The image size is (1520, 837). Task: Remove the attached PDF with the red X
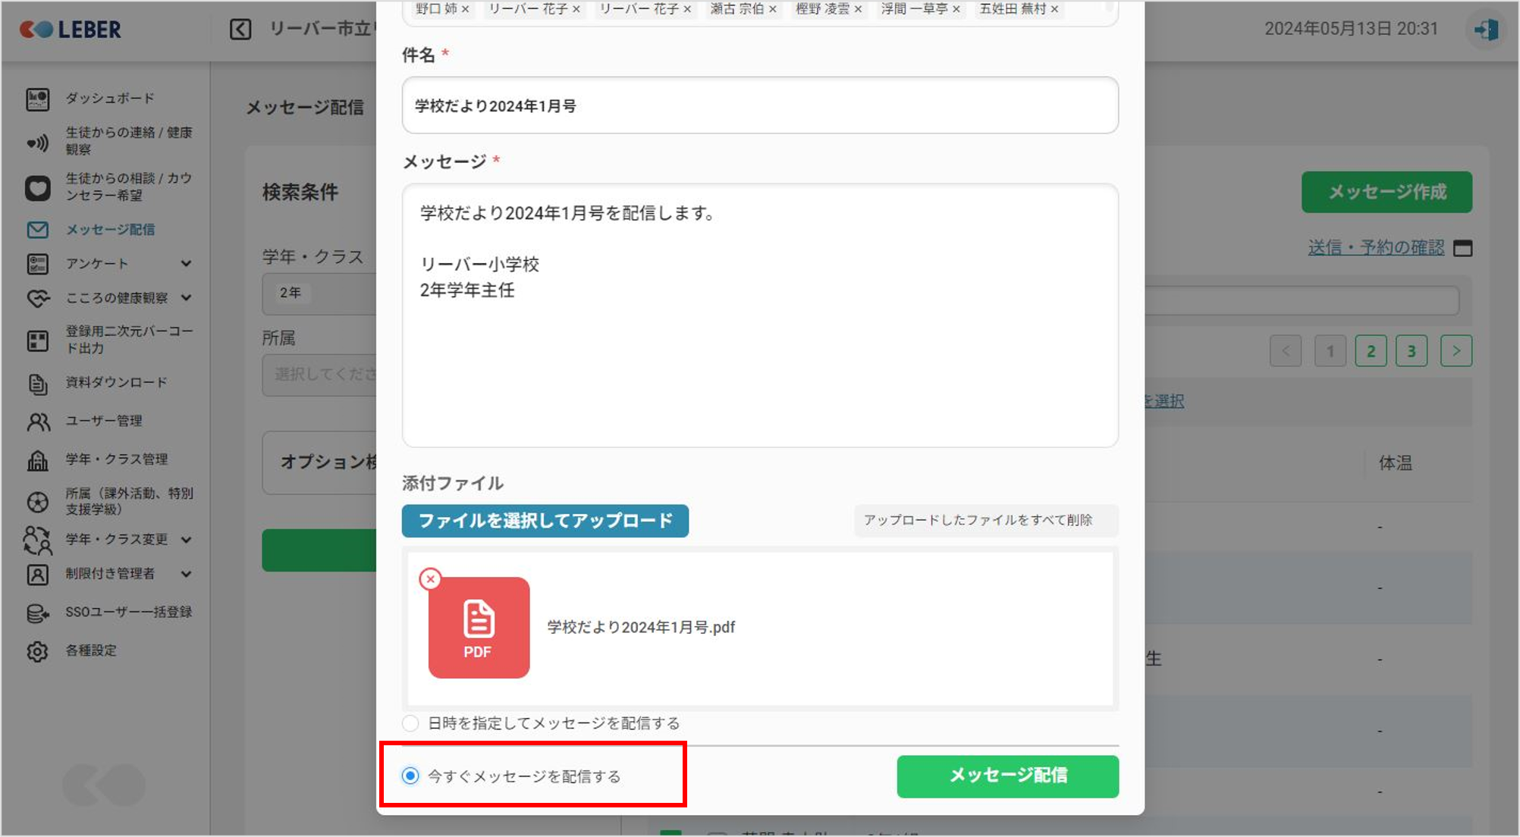pyautogui.click(x=430, y=579)
